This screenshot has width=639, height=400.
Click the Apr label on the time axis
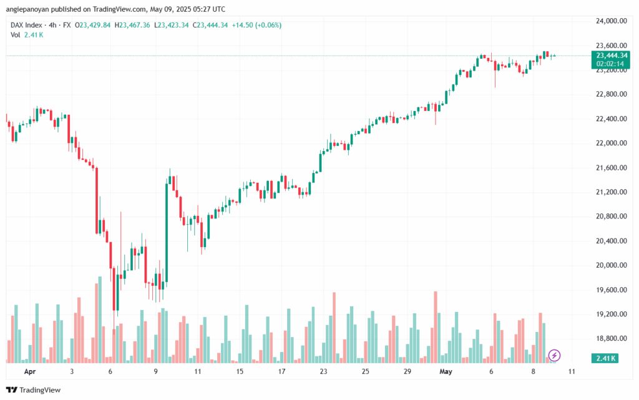pyautogui.click(x=29, y=371)
